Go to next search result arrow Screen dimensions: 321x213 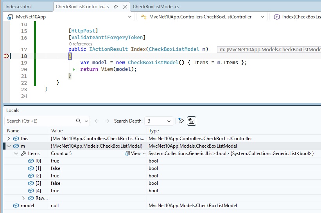107,121
